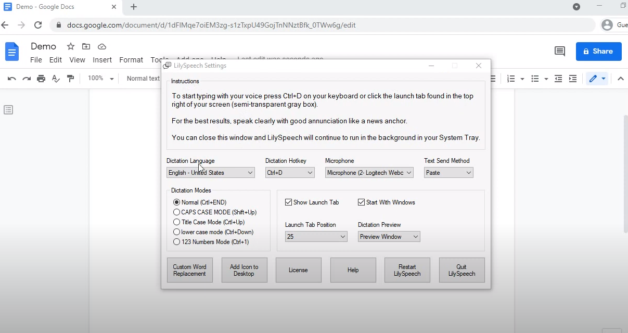628x333 pixels.
Task: Click the Redo icon in Docs toolbar
Action: click(27, 79)
